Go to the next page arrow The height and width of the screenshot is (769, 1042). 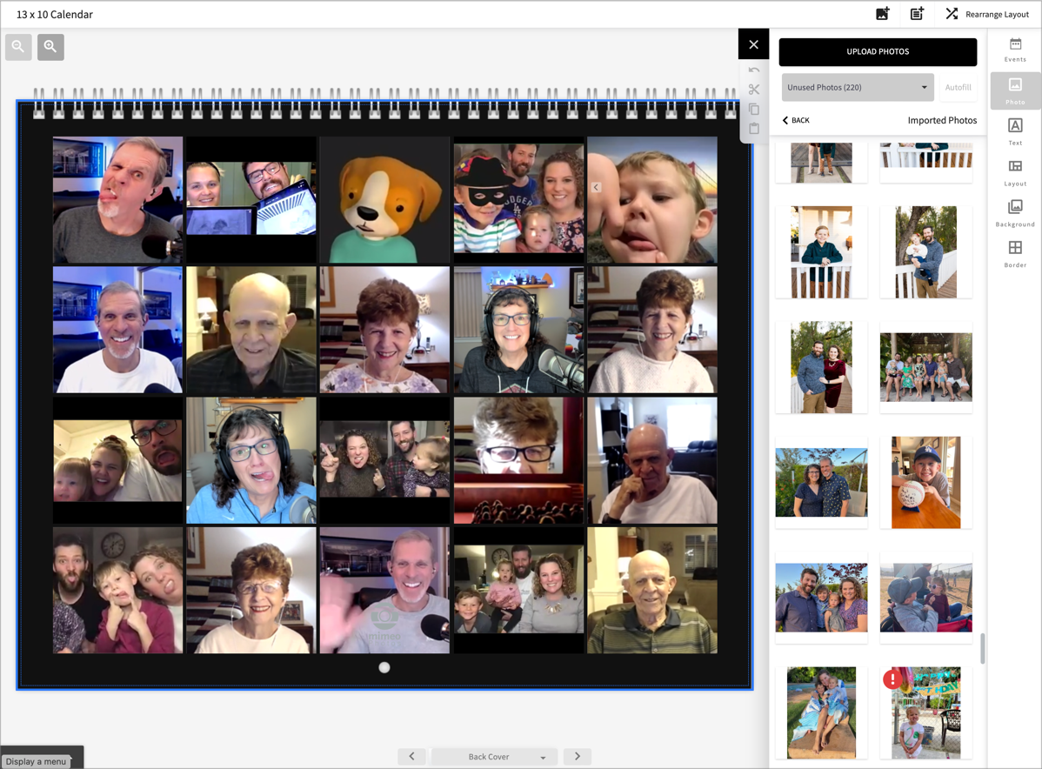coord(578,757)
